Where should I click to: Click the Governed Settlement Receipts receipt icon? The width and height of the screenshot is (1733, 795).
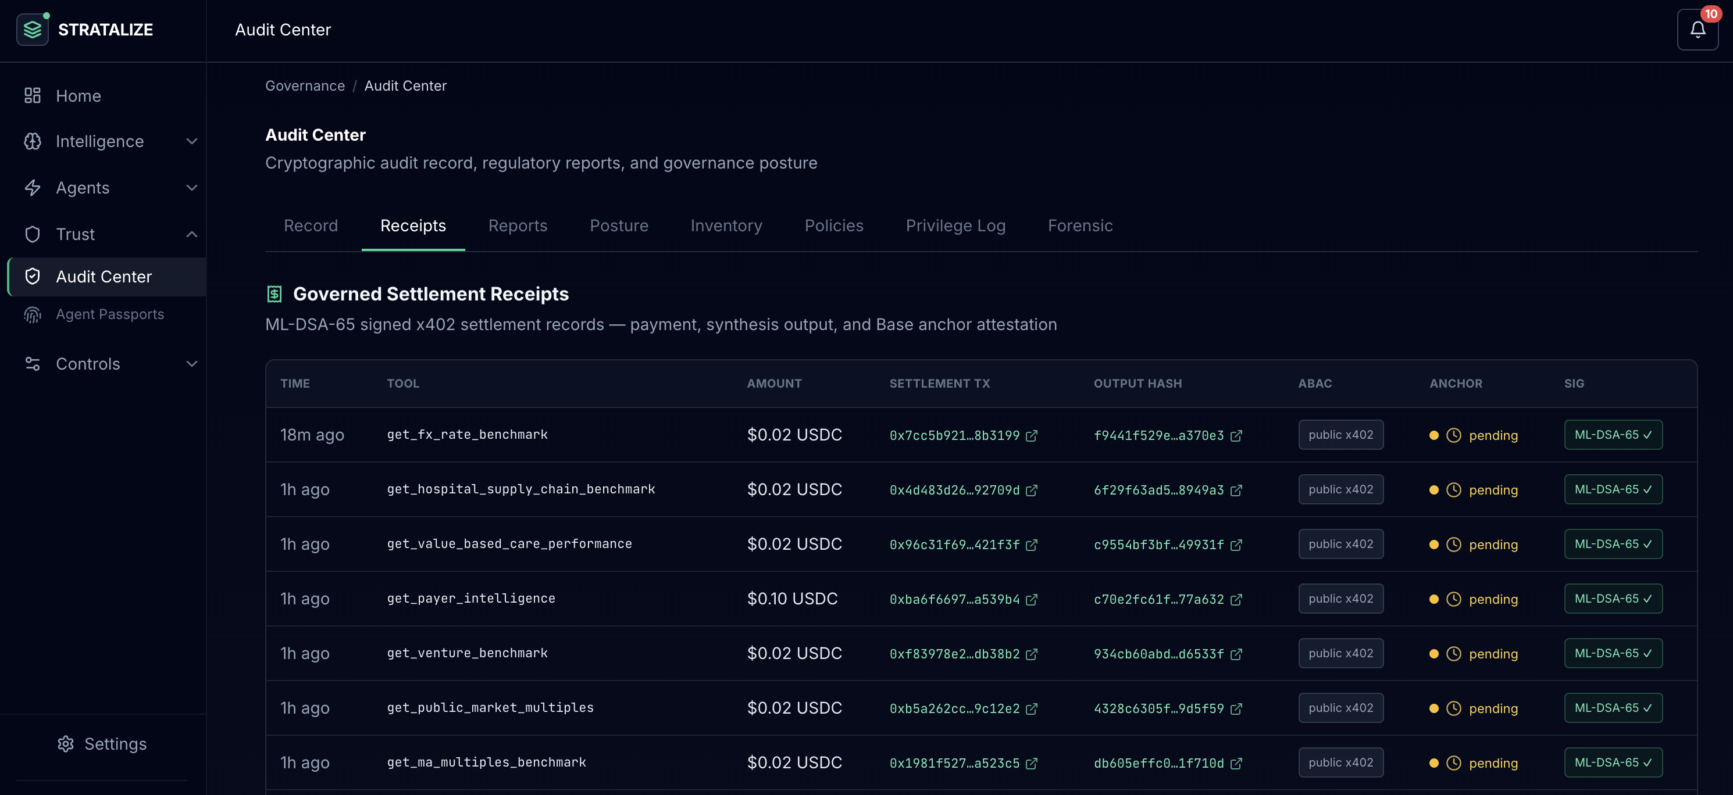click(x=274, y=293)
